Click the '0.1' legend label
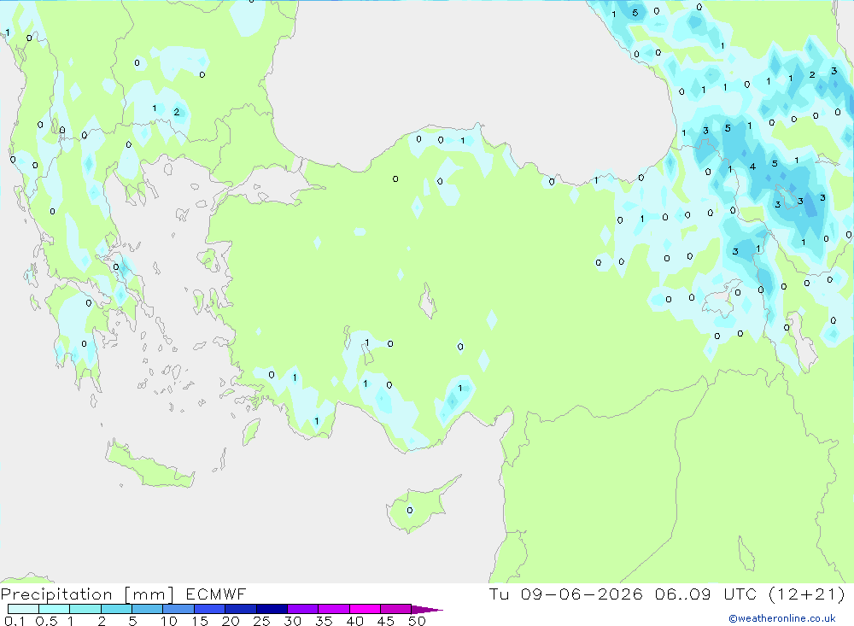The image size is (854, 626). 15,621
